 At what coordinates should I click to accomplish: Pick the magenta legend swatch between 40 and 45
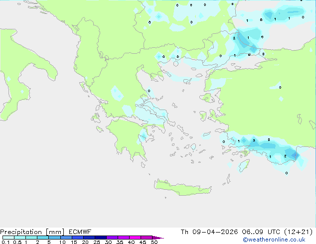135,238
